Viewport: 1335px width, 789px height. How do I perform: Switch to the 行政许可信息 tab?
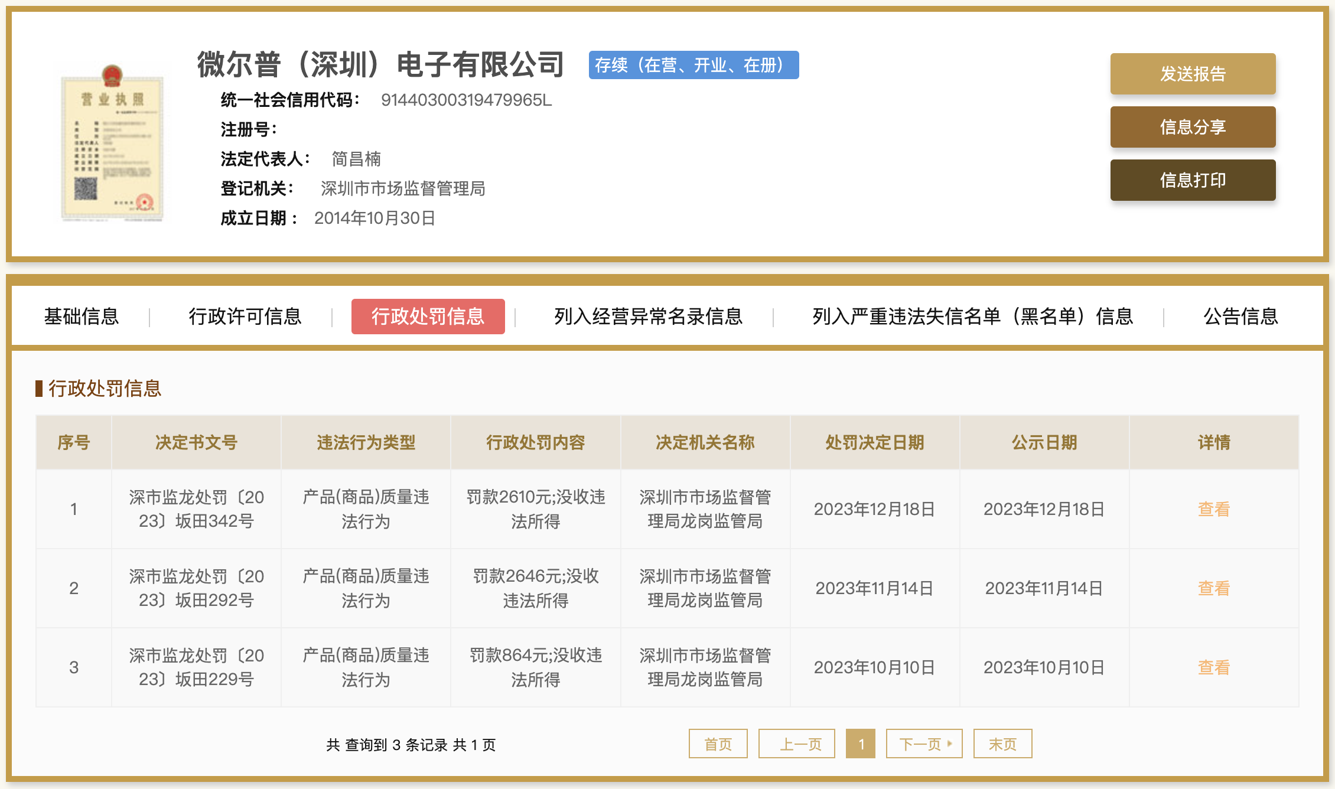point(245,317)
